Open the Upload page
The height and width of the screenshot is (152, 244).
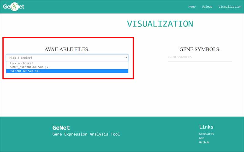tap(207, 7)
